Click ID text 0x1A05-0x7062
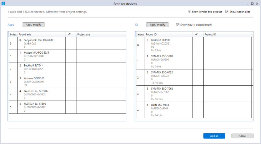Viewport: 261px width, 144px height. (x=160, y=92)
